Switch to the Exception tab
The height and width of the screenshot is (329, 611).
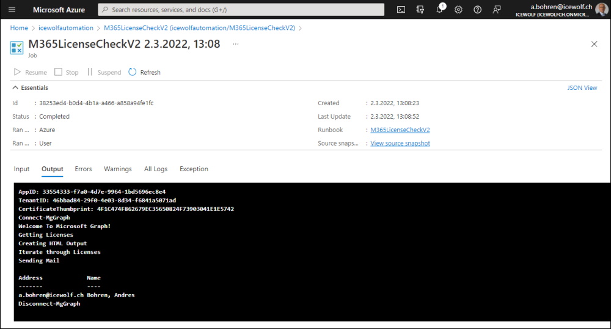(x=194, y=169)
